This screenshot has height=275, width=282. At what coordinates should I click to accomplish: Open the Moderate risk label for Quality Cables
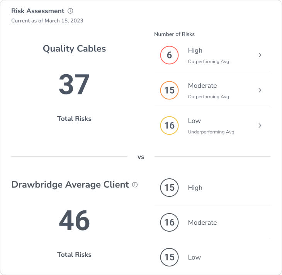(x=202, y=85)
